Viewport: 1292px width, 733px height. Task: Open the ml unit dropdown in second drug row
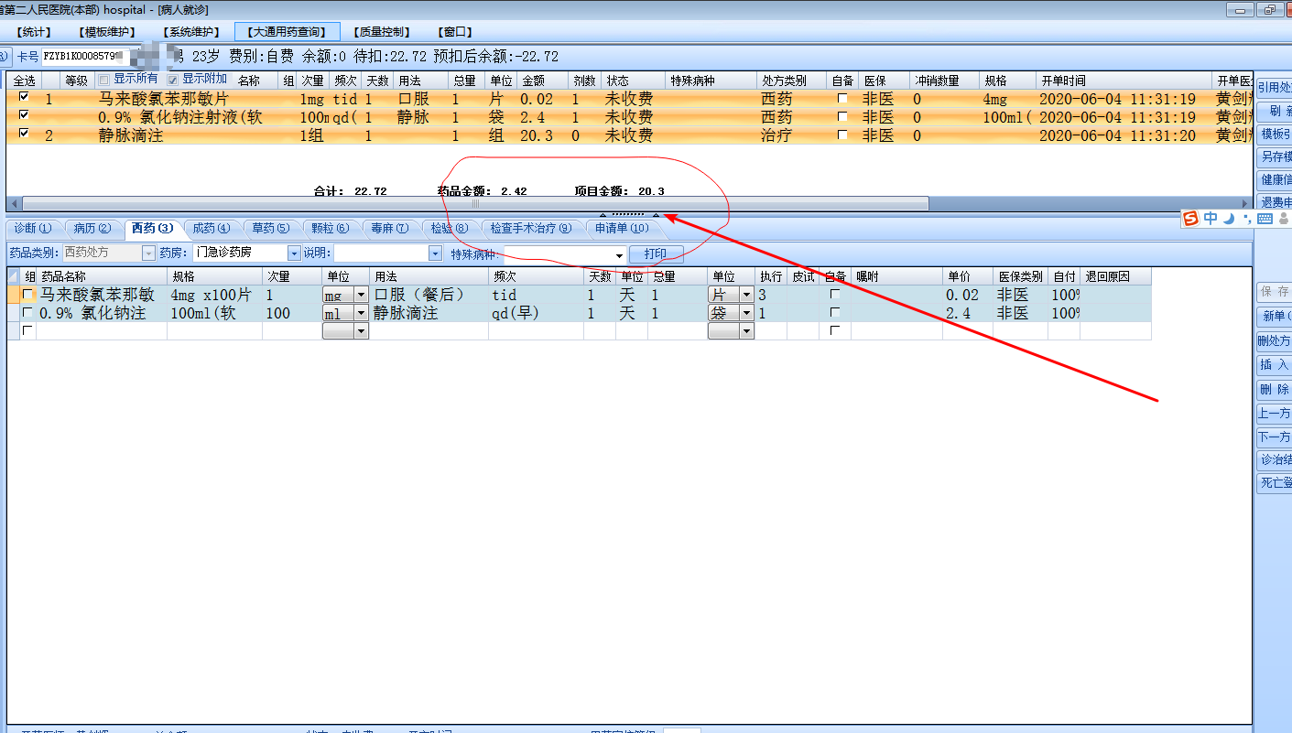pyautogui.click(x=361, y=313)
